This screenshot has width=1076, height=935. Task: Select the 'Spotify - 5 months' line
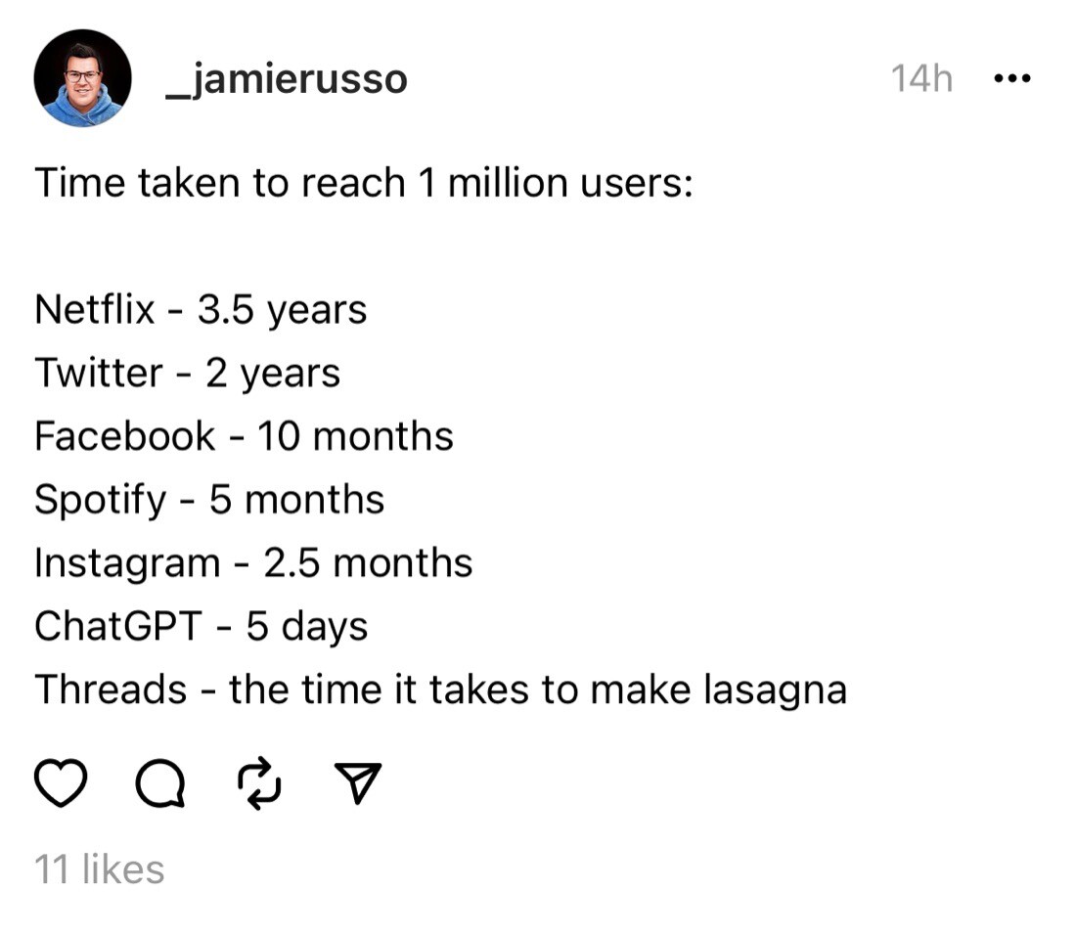point(209,500)
